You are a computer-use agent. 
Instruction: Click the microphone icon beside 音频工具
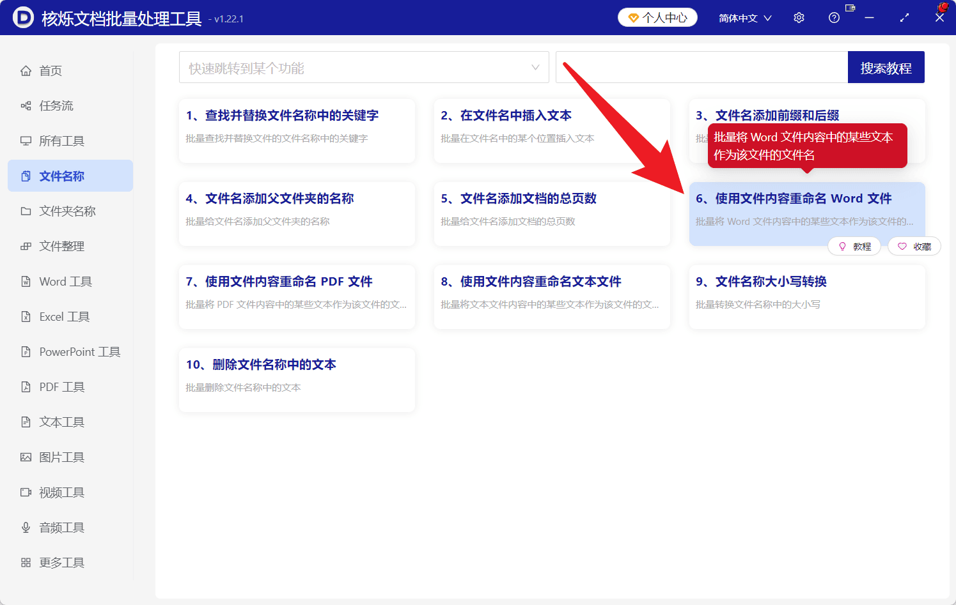(26, 527)
